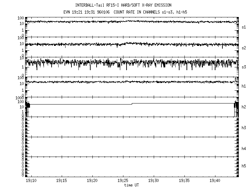This screenshot has height=191, width=251.
Task: Click the "time UT" axis title
Action: pos(131,185)
